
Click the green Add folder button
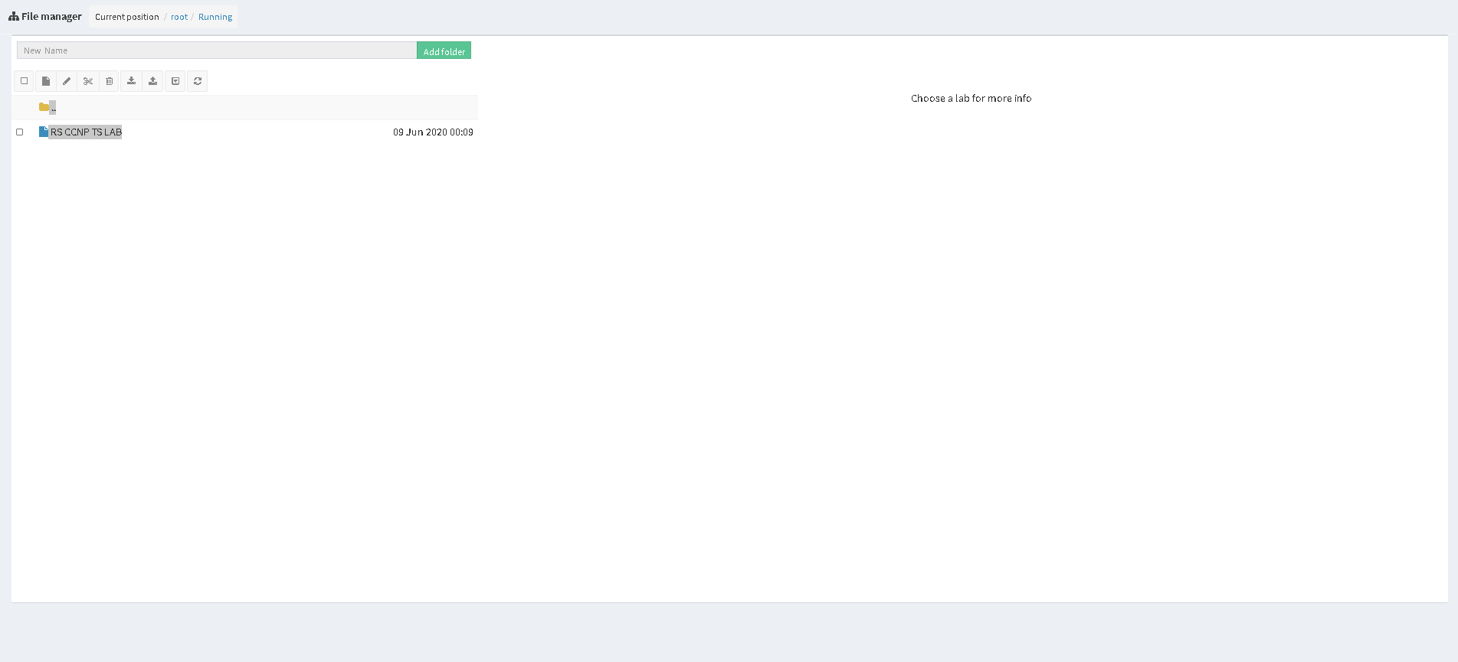pyautogui.click(x=444, y=51)
